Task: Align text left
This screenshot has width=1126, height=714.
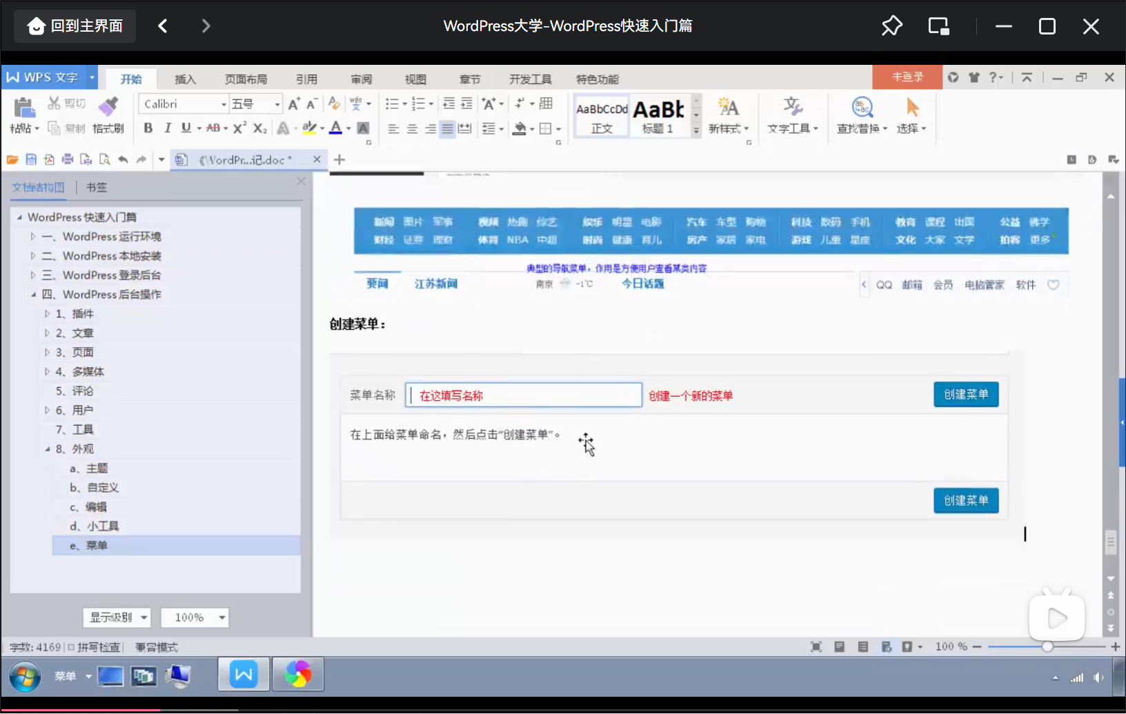Action: pyautogui.click(x=393, y=128)
